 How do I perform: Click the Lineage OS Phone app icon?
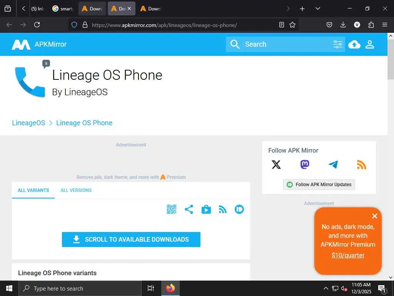pyautogui.click(x=30, y=82)
